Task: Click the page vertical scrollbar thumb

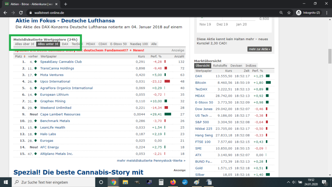Action: (x=330, y=56)
